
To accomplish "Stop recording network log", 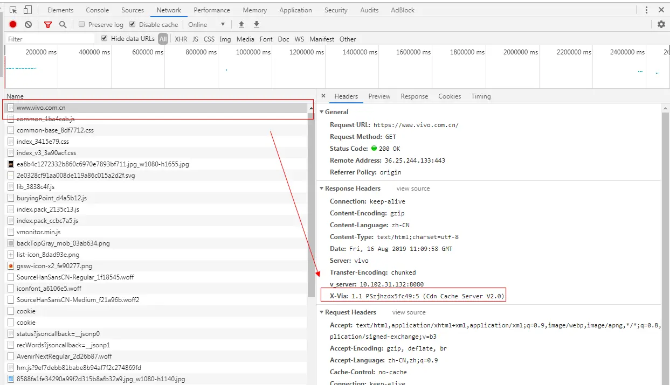I will click(13, 24).
